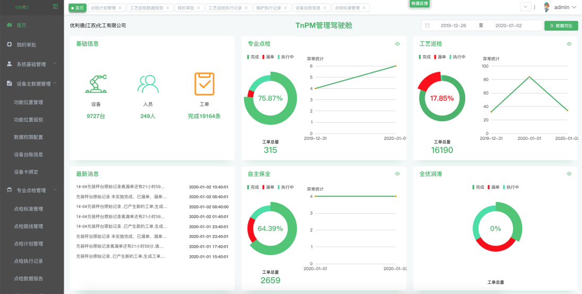582x294 pixels.
Task: Click the admin user avatar
Action: [x=546, y=7]
